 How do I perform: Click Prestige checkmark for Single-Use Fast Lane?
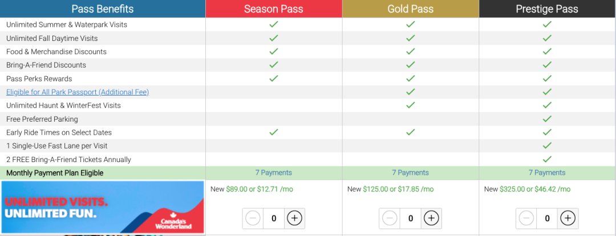(x=547, y=145)
